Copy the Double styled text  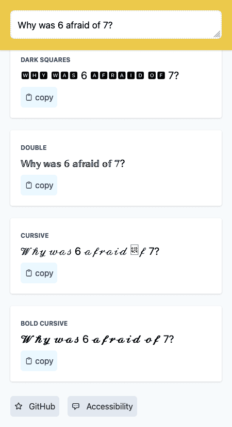click(39, 185)
